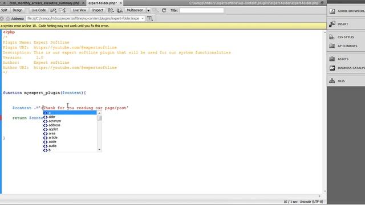Click the live view options icon after address
This screenshot has height=205, width=365.
(x=149, y=18)
